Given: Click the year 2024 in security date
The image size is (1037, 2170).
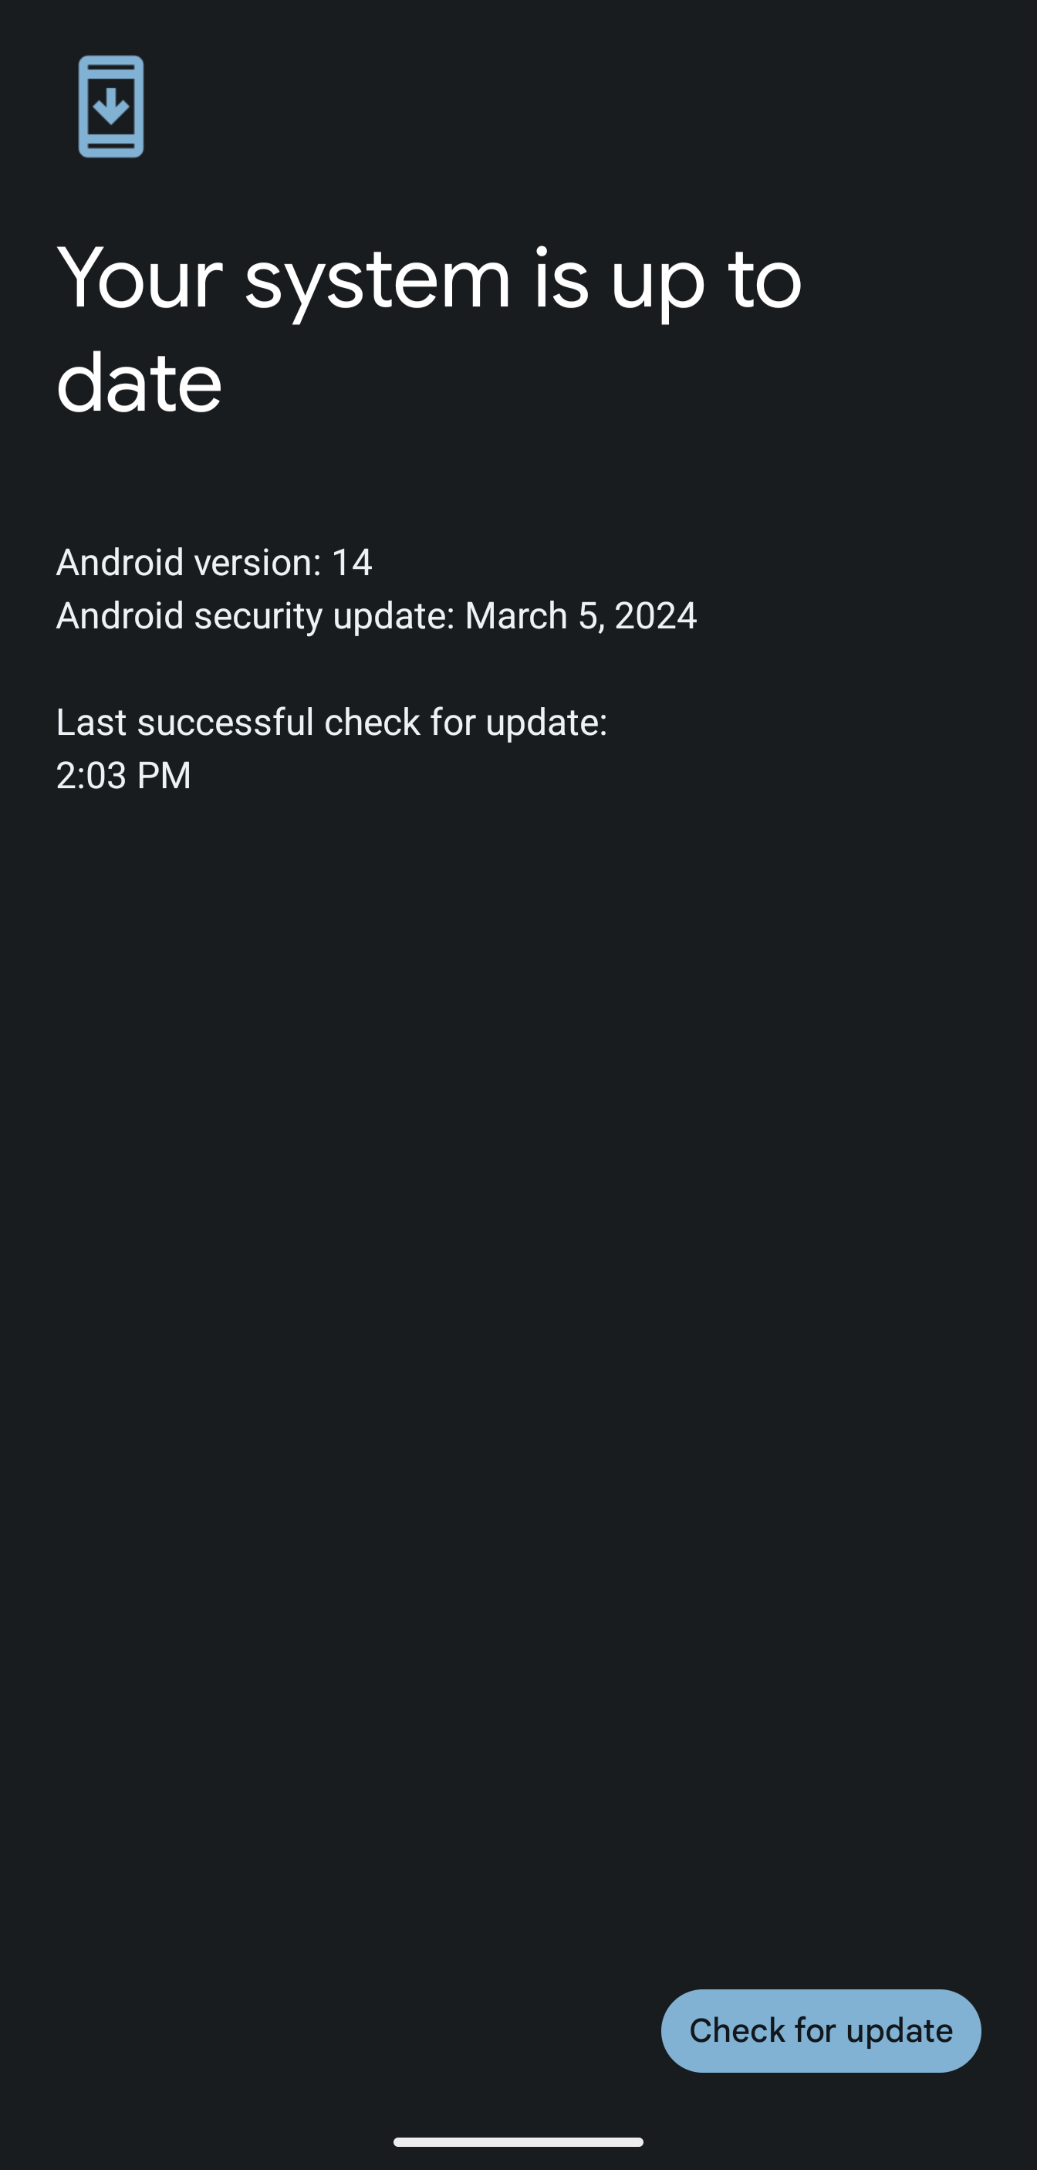Looking at the screenshot, I should tap(656, 615).
